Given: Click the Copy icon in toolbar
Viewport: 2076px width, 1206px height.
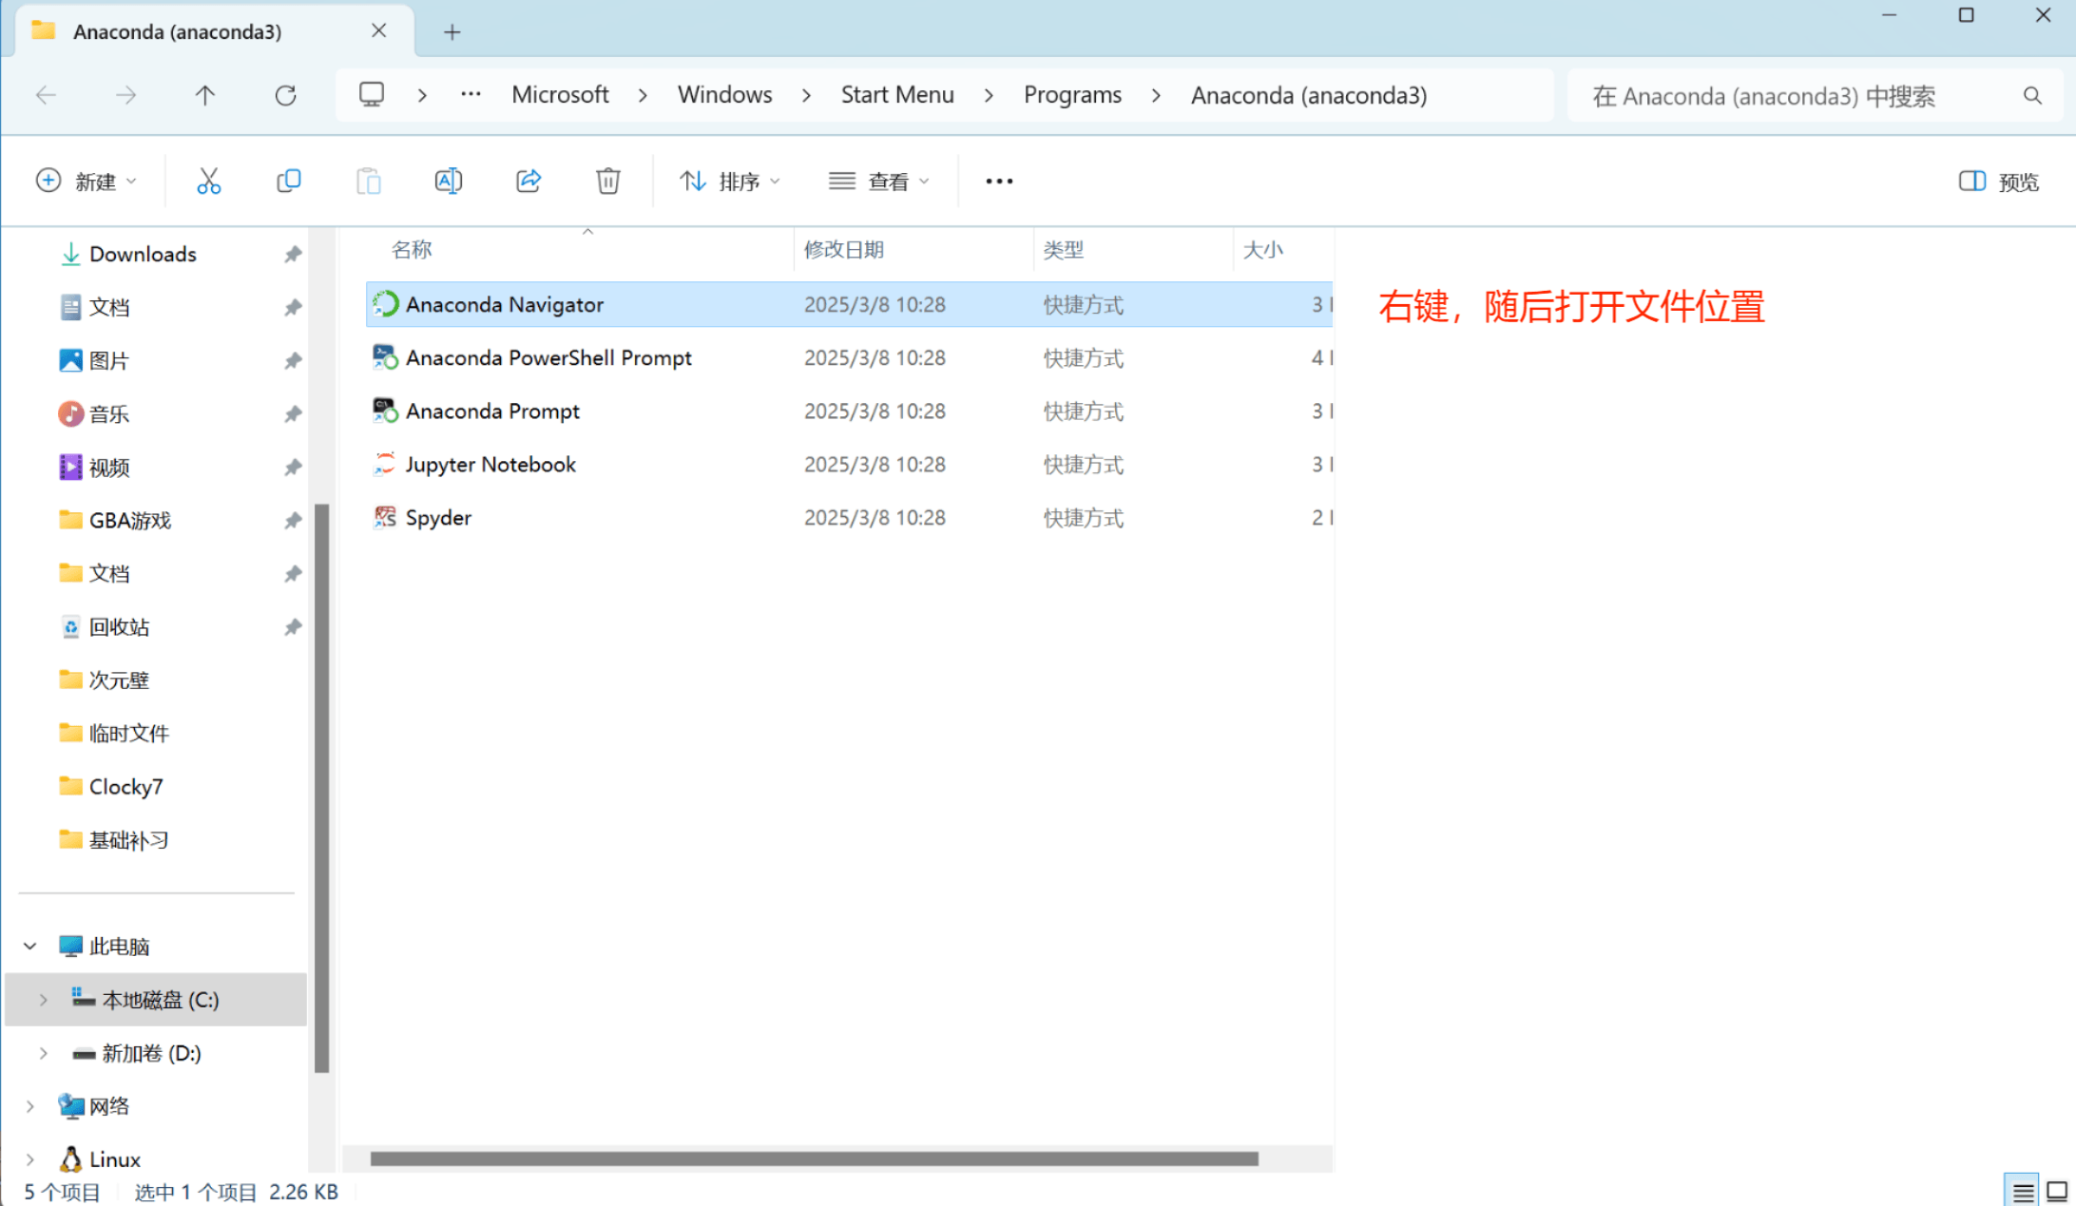Looking at the screenshot, I should point(288,181).
